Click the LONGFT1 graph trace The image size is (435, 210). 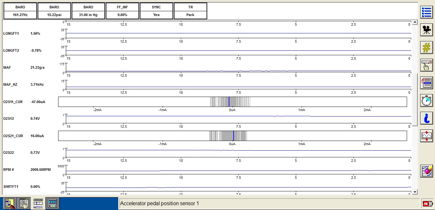(x=239, y=33)
